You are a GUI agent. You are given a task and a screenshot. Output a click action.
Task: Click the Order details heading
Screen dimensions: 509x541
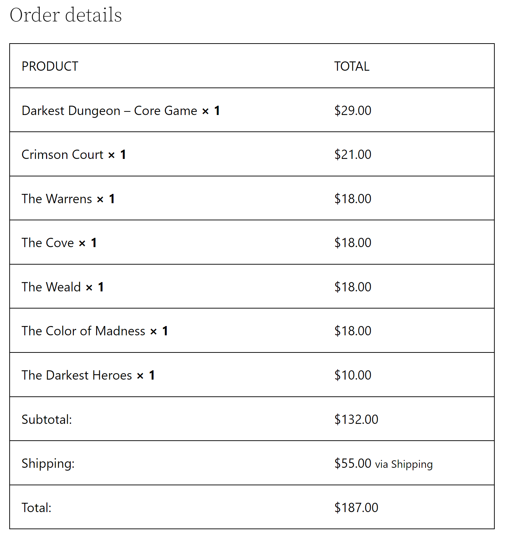(66, 15)
